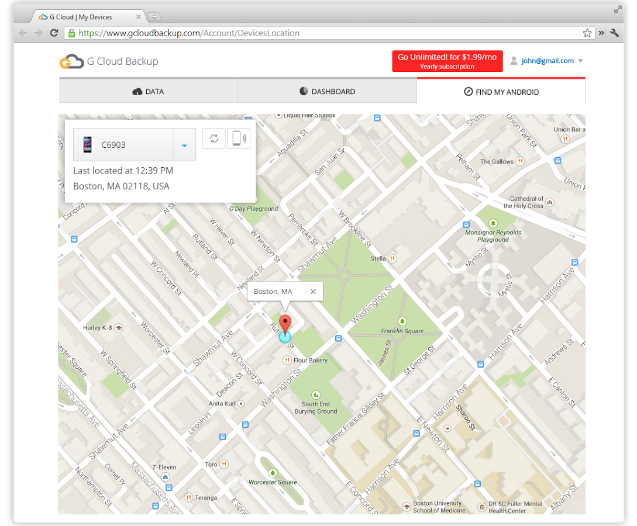The width and height of the screenshot is (637, 526).
Task: Click the G Cloud Backup logo
Action: coord(109,61)
